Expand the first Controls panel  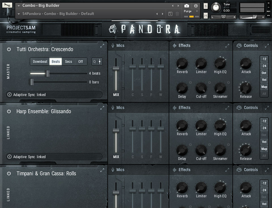coord(267,46)
